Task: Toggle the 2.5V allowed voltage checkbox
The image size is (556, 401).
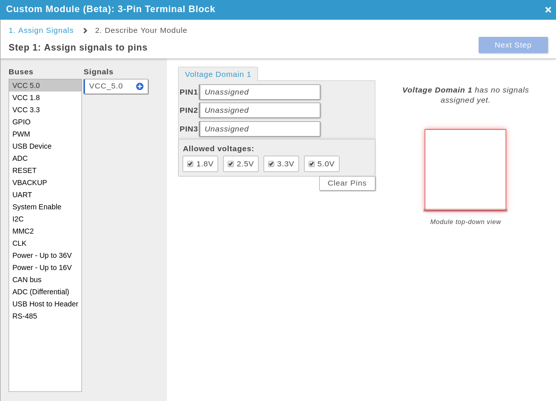Action: pyautogui.click(x=231, y=164)
